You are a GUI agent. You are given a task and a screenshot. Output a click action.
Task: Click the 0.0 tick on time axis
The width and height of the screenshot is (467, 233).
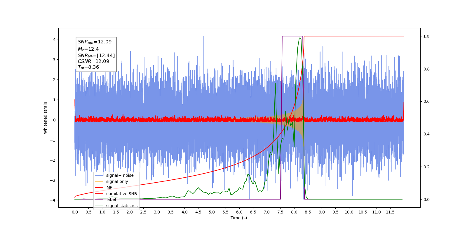(75, 212)
